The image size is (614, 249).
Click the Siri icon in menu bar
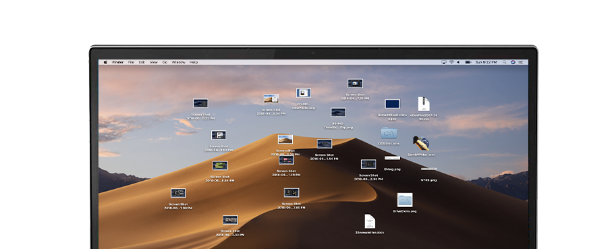[513, 62]
